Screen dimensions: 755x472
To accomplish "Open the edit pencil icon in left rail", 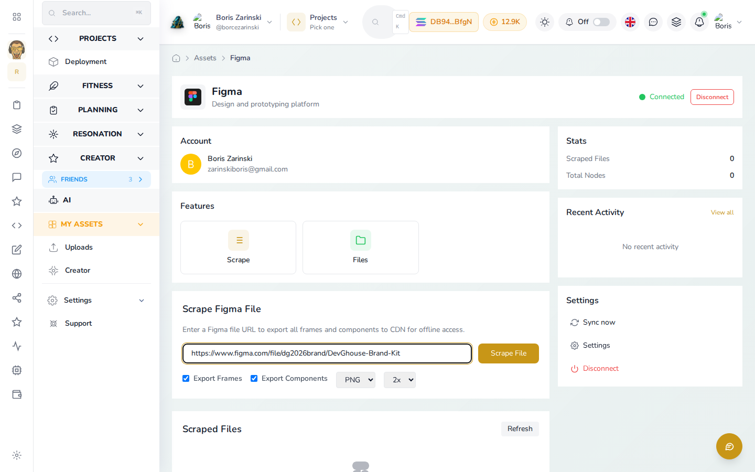I will (x=17, y=250).
